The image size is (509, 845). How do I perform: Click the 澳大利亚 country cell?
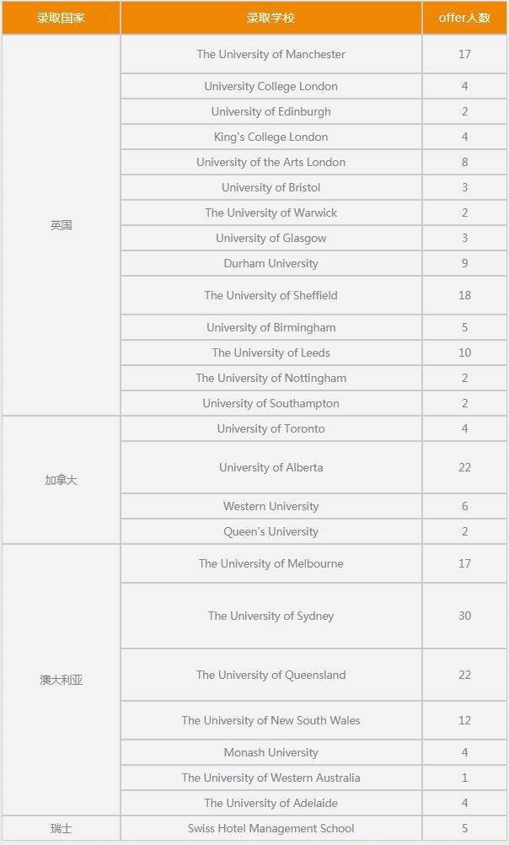pos(61,680)
